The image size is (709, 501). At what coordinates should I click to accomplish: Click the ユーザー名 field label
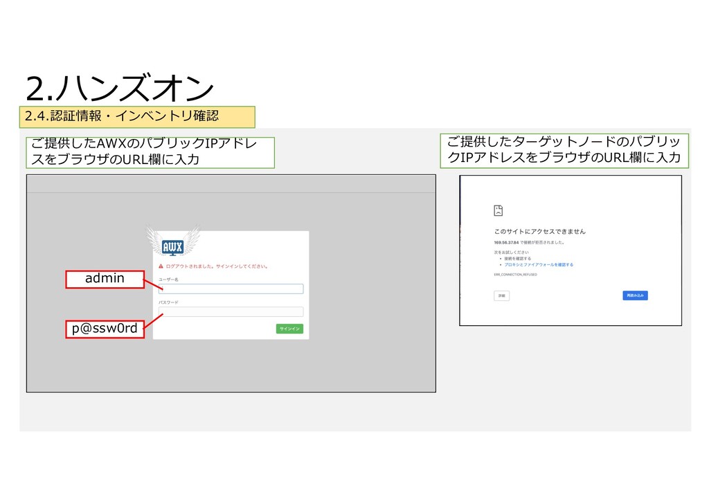tap(168, 280)
